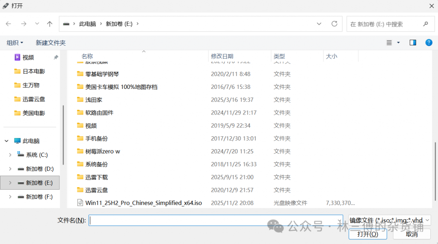Select 系统 (C:) drive

[x=33, y=155]
